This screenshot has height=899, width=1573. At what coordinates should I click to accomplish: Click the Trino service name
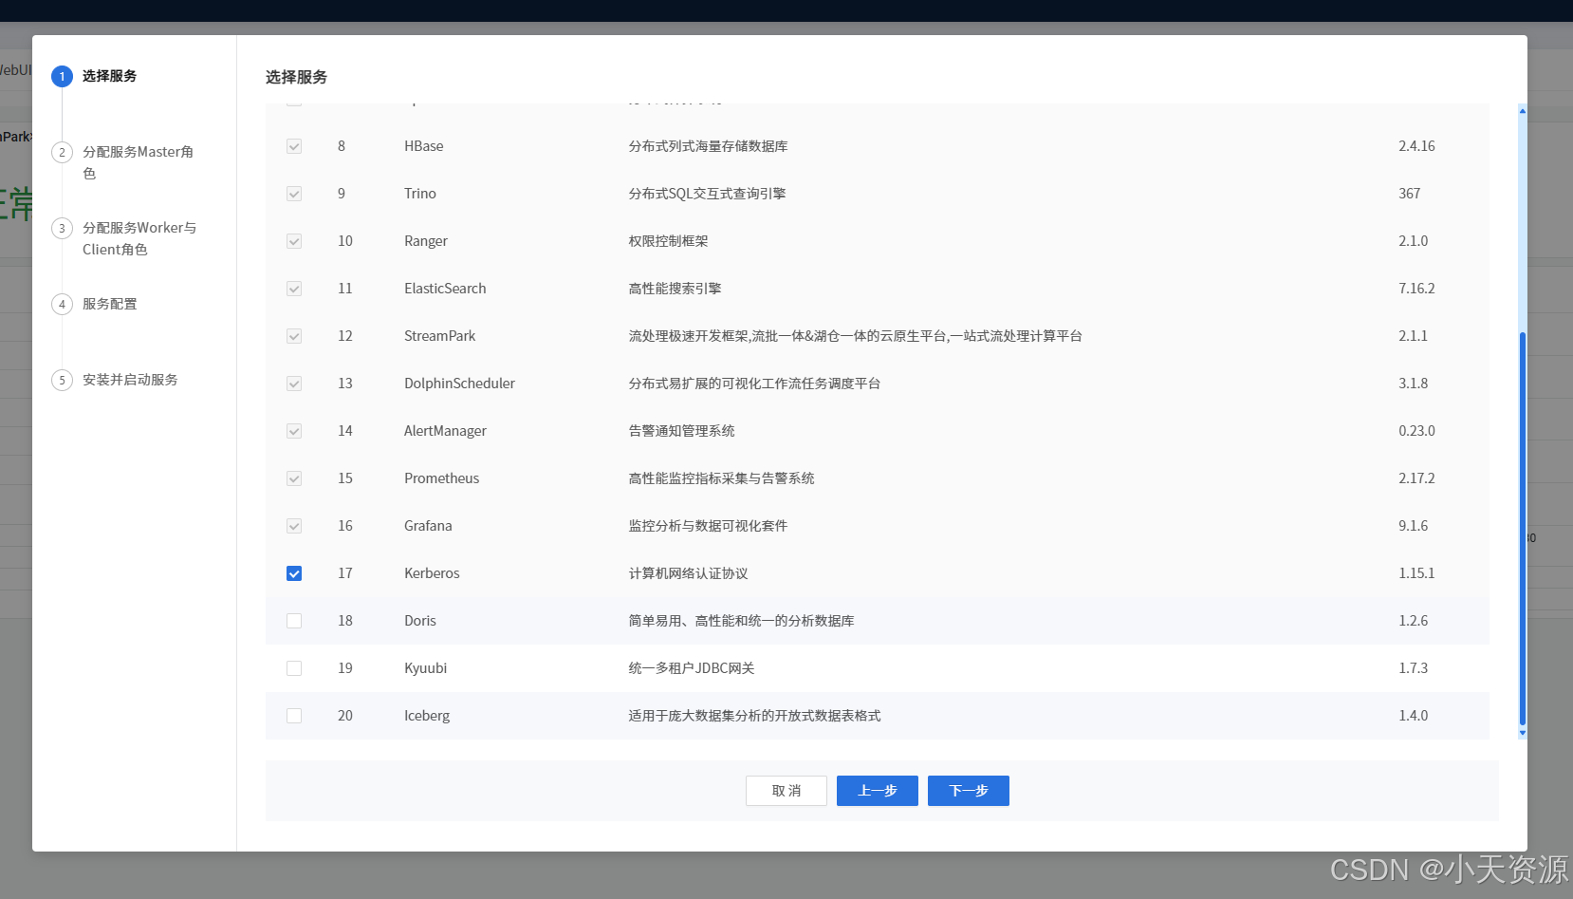pos(420,194)
